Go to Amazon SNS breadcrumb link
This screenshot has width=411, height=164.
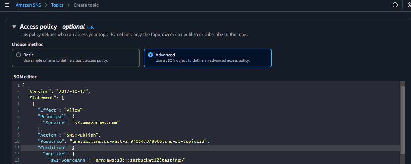(28, 5)
